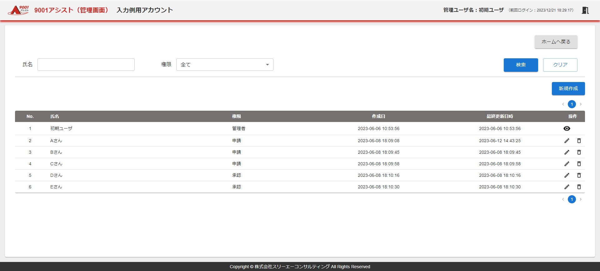Go to previous page in bottom pagination

tap(563, 199)
